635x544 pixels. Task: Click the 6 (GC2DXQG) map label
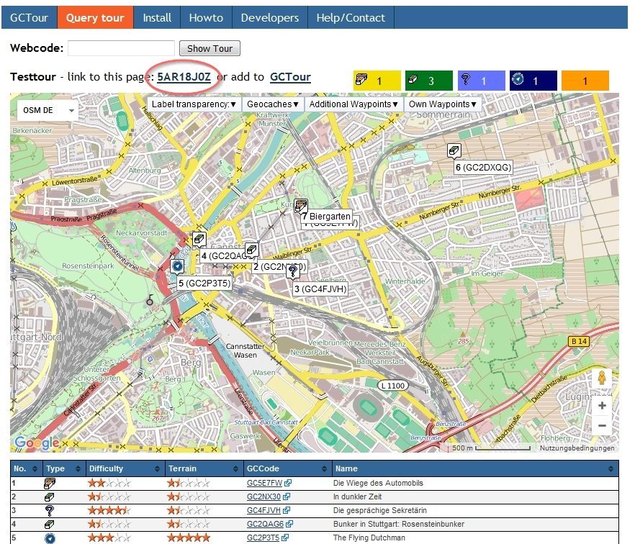483,168
